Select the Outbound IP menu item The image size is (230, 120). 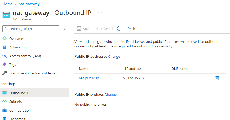click(x=34, y=93)
